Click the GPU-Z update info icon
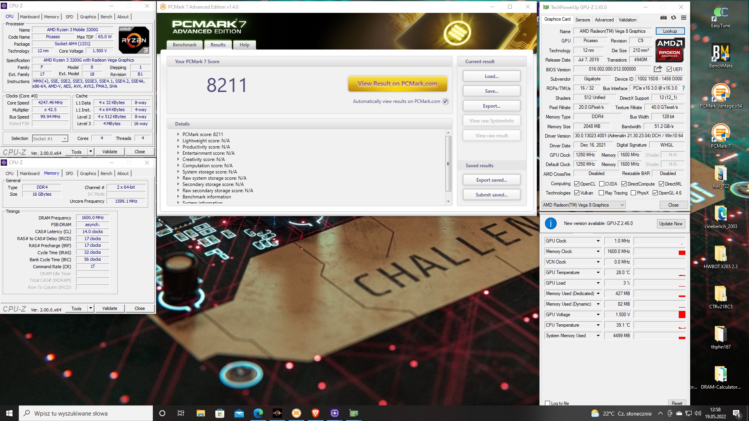 [x=550, y=223]
